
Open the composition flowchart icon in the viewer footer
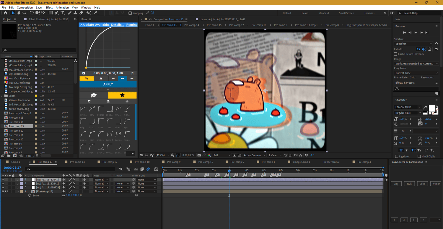tap(301, 155)
